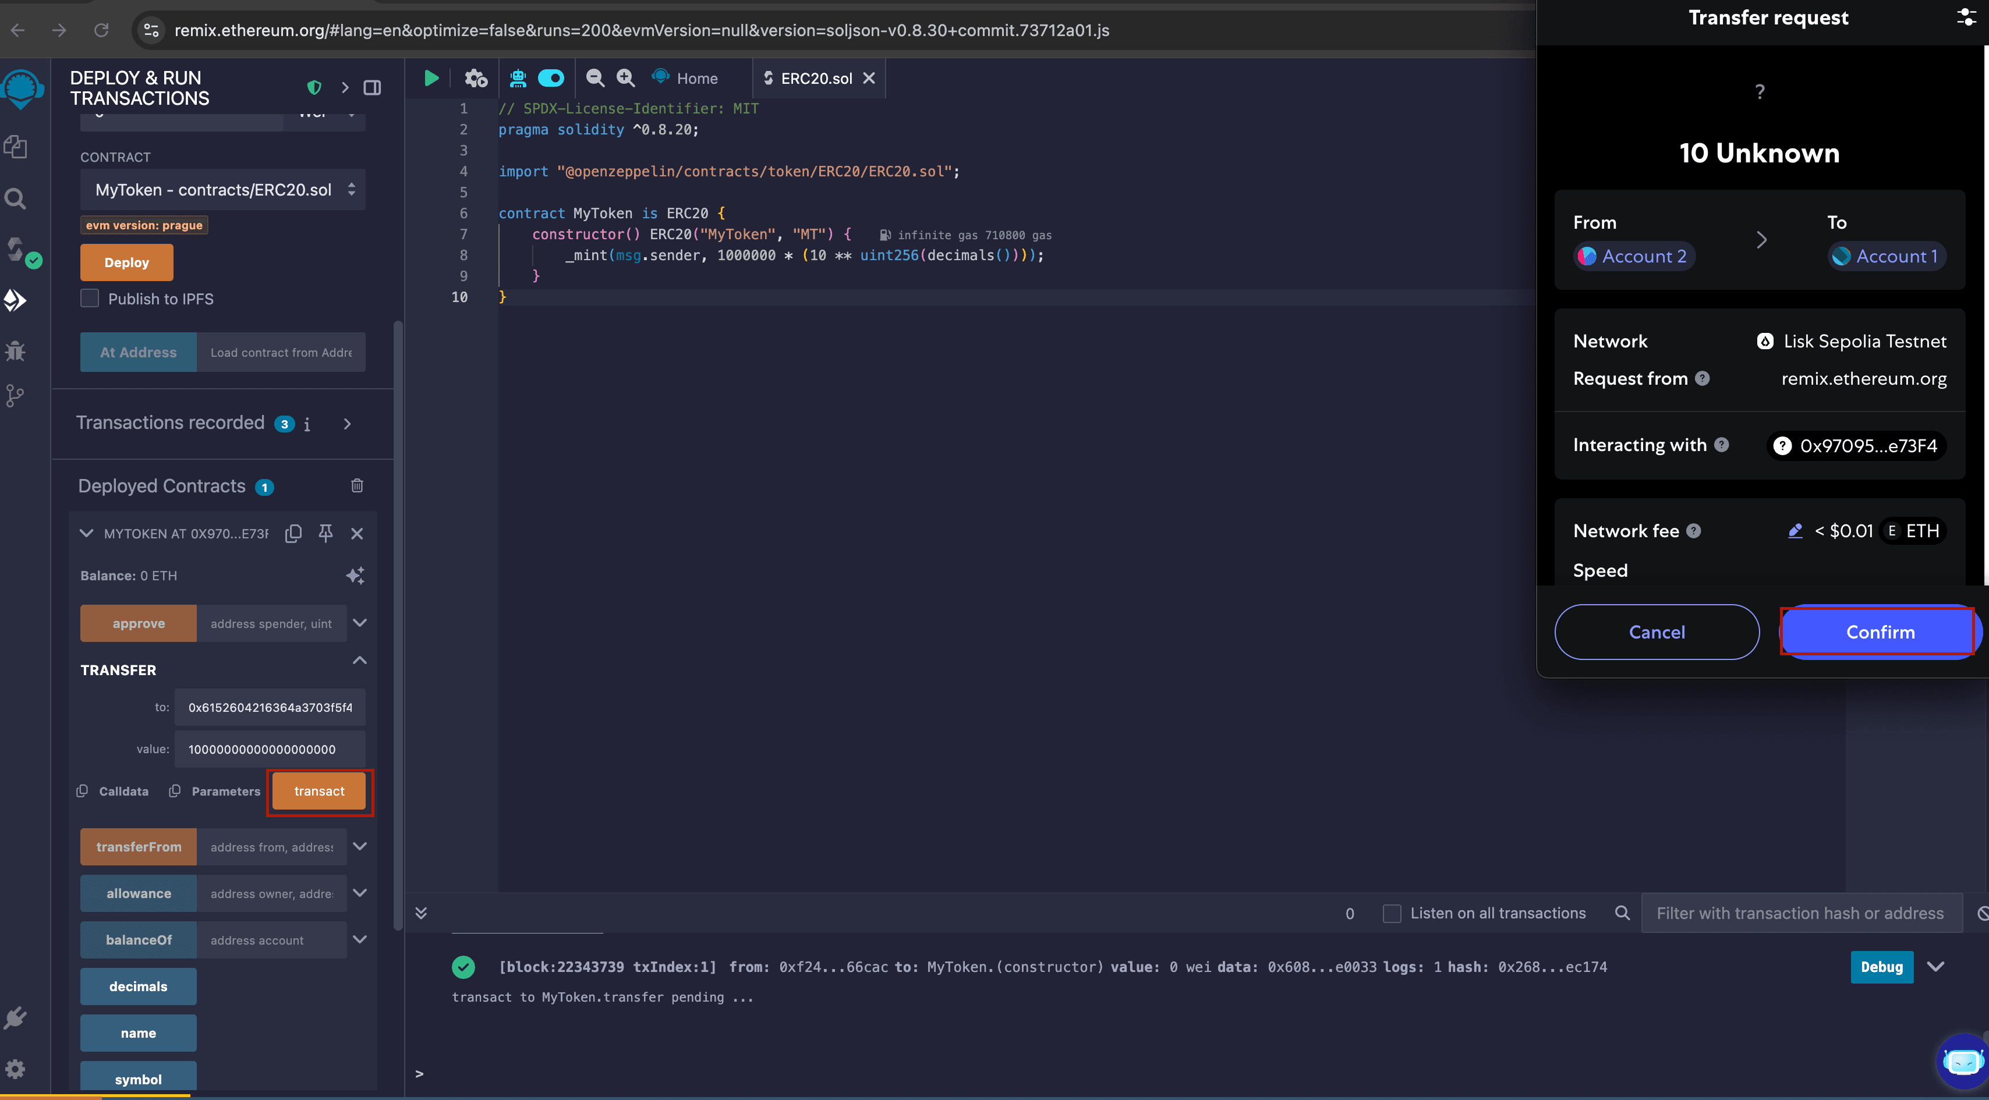The height and width of the screenshot is (1100, 1989).
Task: Click the terminal search magnifier icon
Action: click(x=1622, y=913)
